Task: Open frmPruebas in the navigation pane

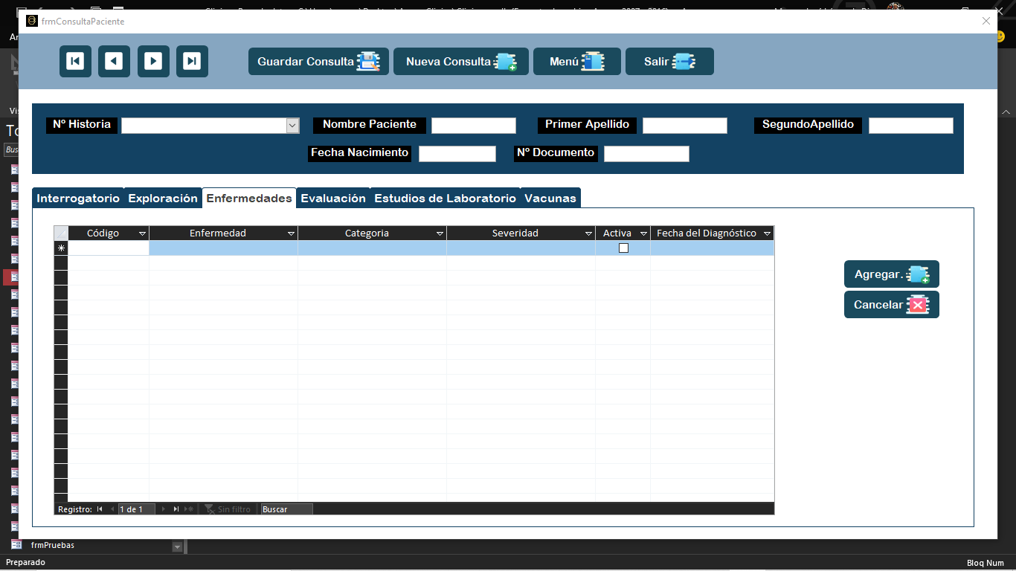Action: [x=53, y=545]
